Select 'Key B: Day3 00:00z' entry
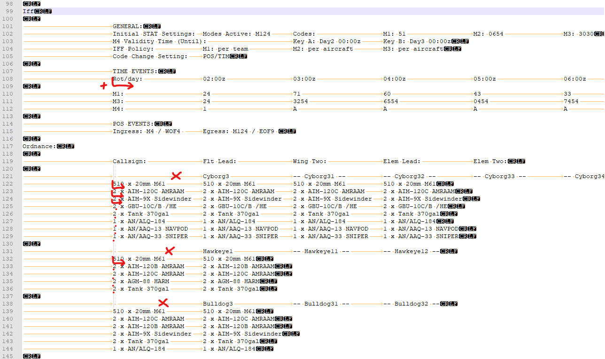This screenshot has width=605, height=359. tap(417, 41)
